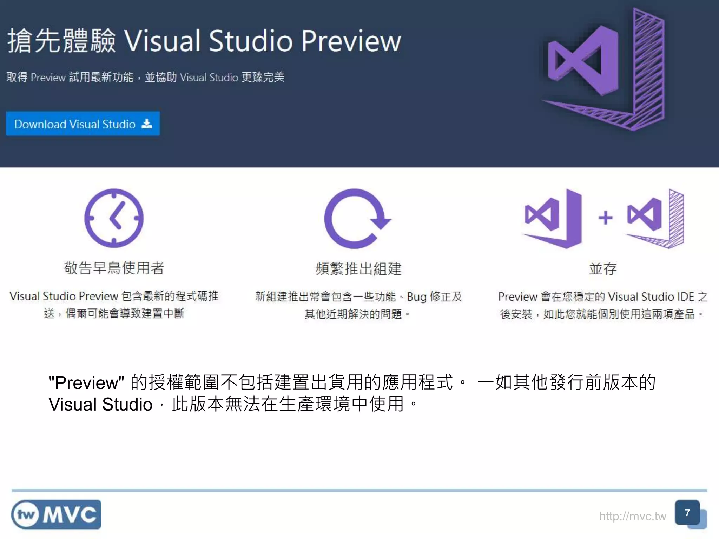Click the Download Visual Studio button
Viewport: 719px width, 539px height.
(83, 124)
